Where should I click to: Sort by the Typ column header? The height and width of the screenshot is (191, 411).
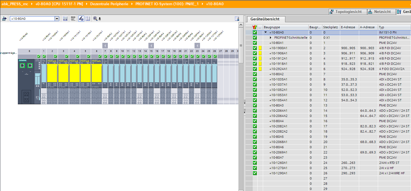pos(394,27)
